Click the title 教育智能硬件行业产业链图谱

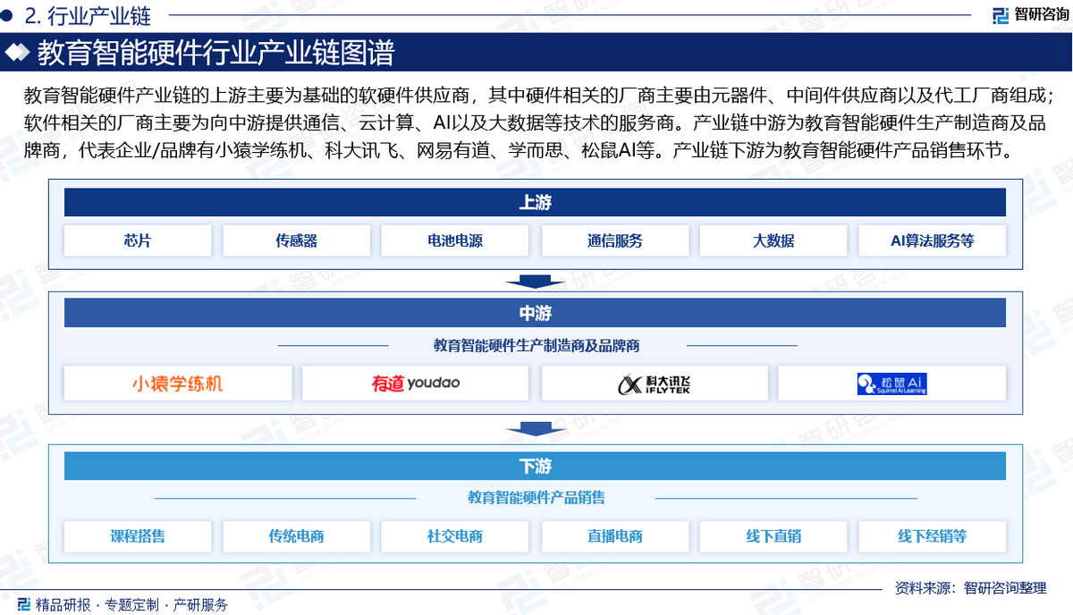tap(215, 54)
